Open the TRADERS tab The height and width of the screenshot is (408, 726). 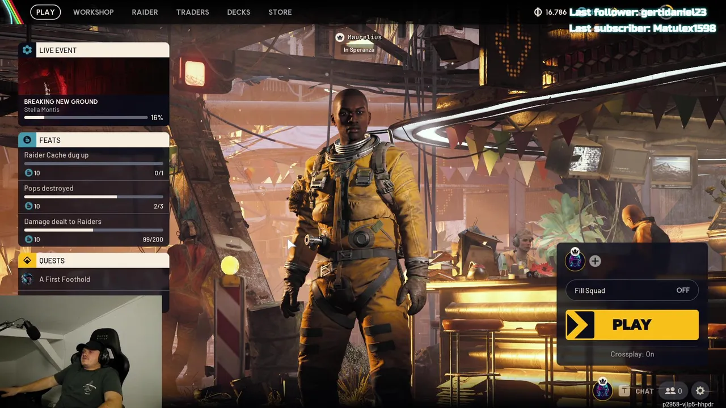point(192,12)
